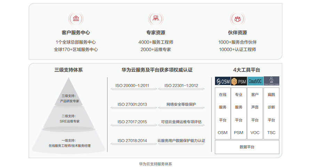Click the partner resources group icon
The height and width of the screenshot is (167, 311).
[237, 19]
